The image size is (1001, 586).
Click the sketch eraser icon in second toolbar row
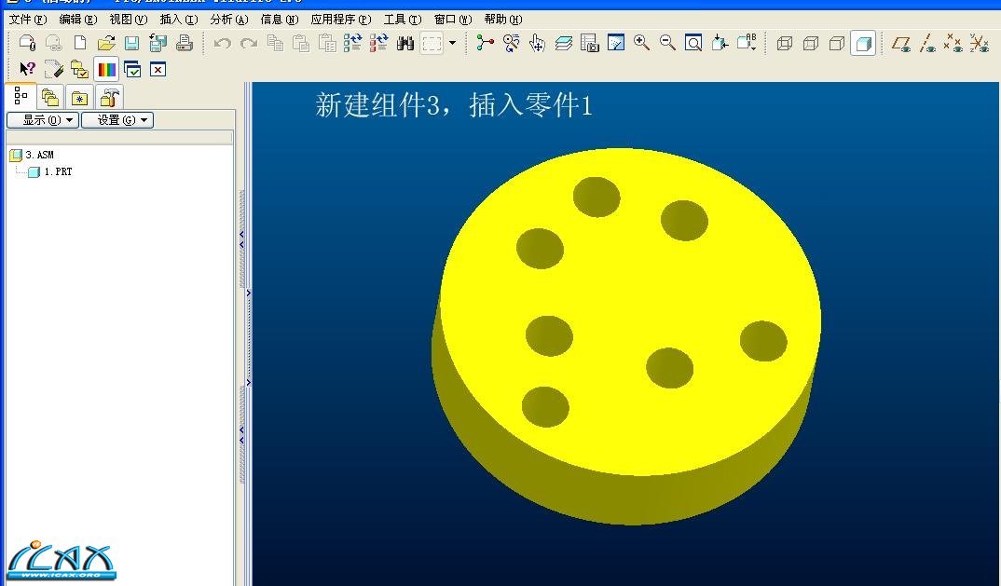[x=54, y=69]
